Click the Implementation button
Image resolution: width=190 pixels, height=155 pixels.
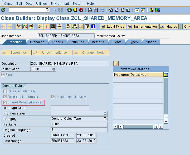coord(143,27)
